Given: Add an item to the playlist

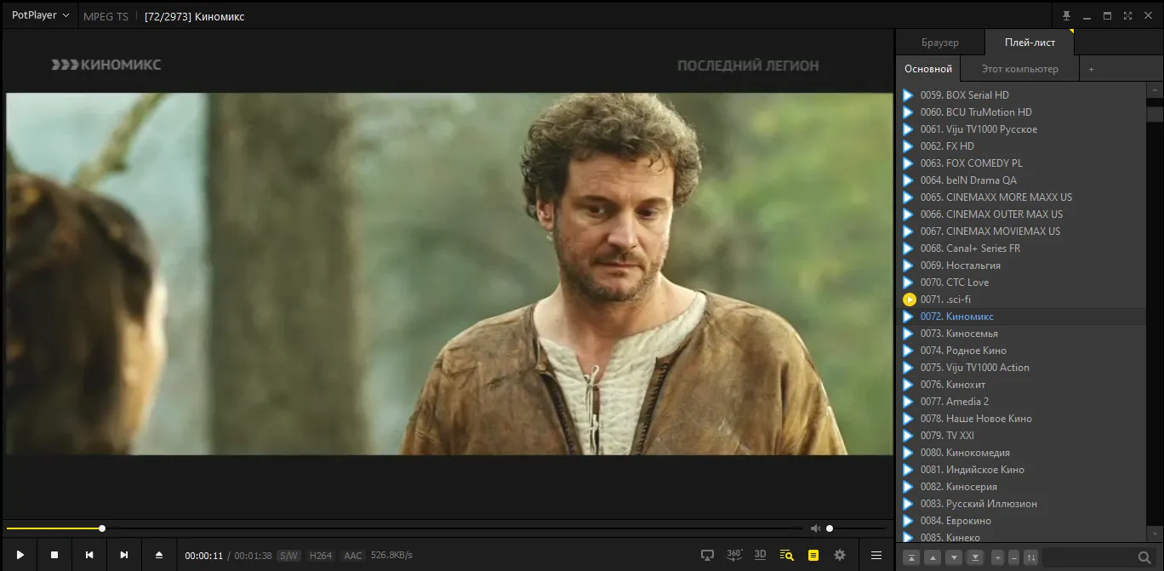Looking at the screenshot, I should tap(998, 557).
